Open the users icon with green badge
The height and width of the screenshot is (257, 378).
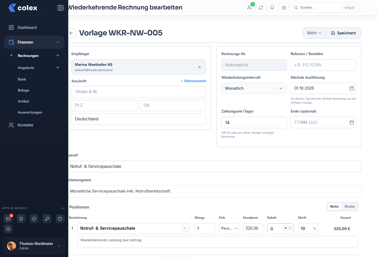tap(249, 8)
